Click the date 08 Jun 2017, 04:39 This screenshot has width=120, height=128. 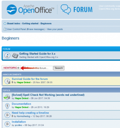point(40,98)
